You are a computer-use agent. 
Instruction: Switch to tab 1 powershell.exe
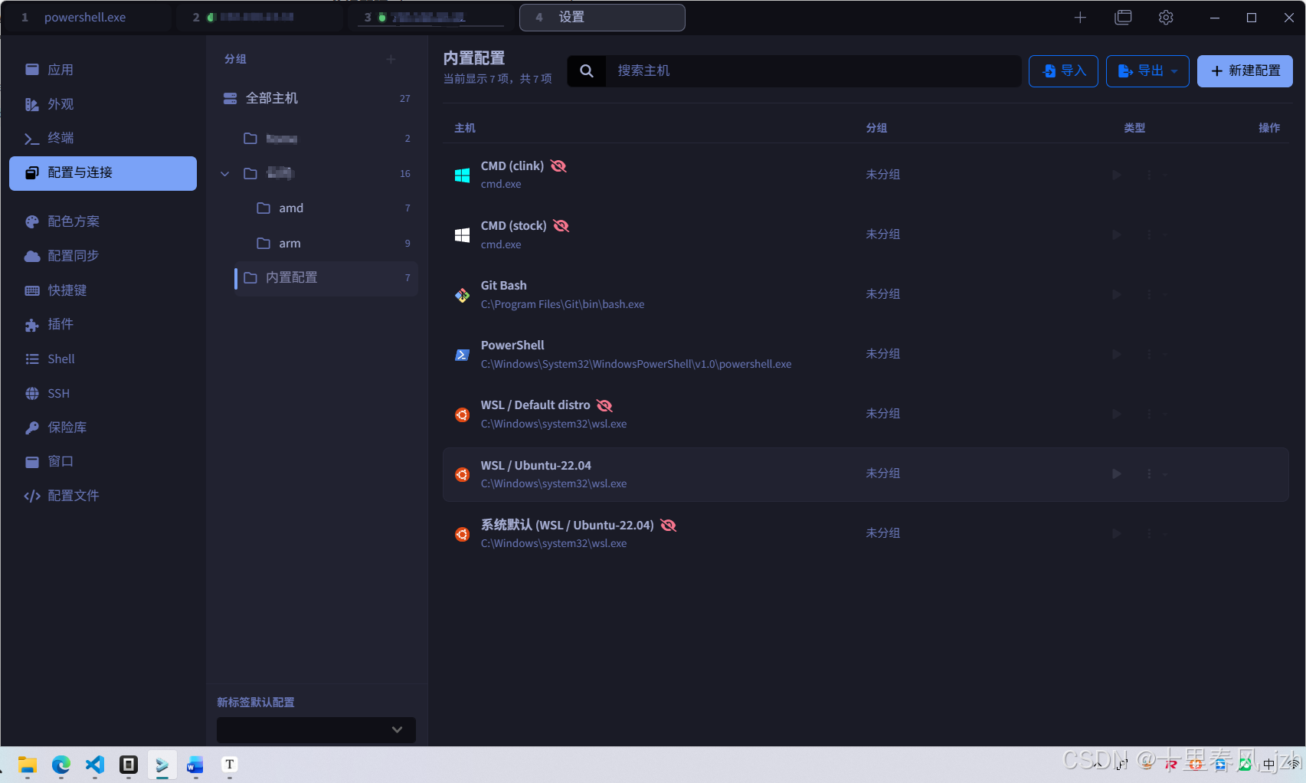87,18
